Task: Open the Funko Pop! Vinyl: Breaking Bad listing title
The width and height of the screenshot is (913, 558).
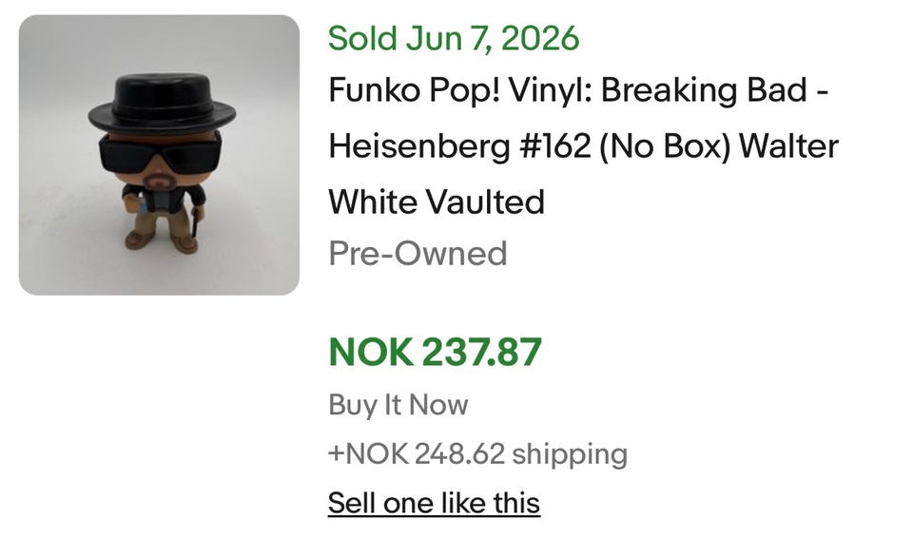Action: coord(583,145)
